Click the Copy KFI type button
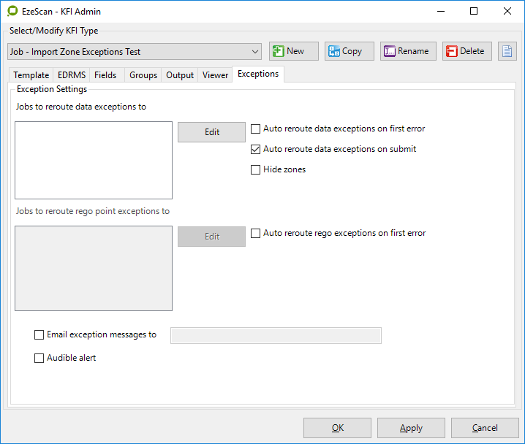 [350, 51]
